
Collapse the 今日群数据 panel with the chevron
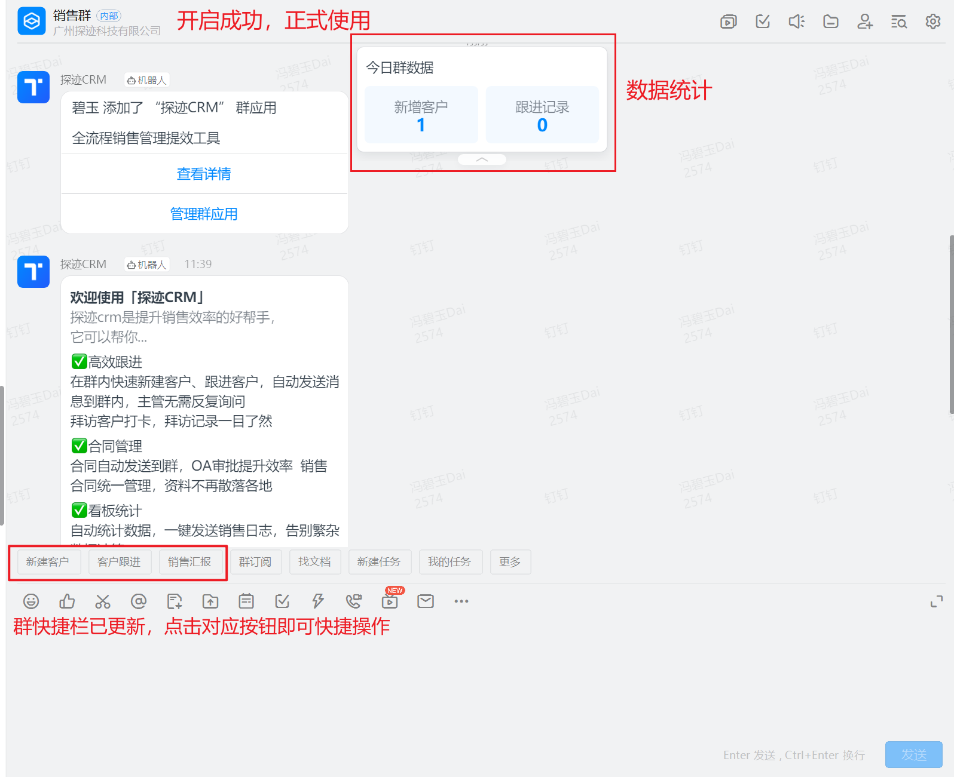(x=482, y=159)
